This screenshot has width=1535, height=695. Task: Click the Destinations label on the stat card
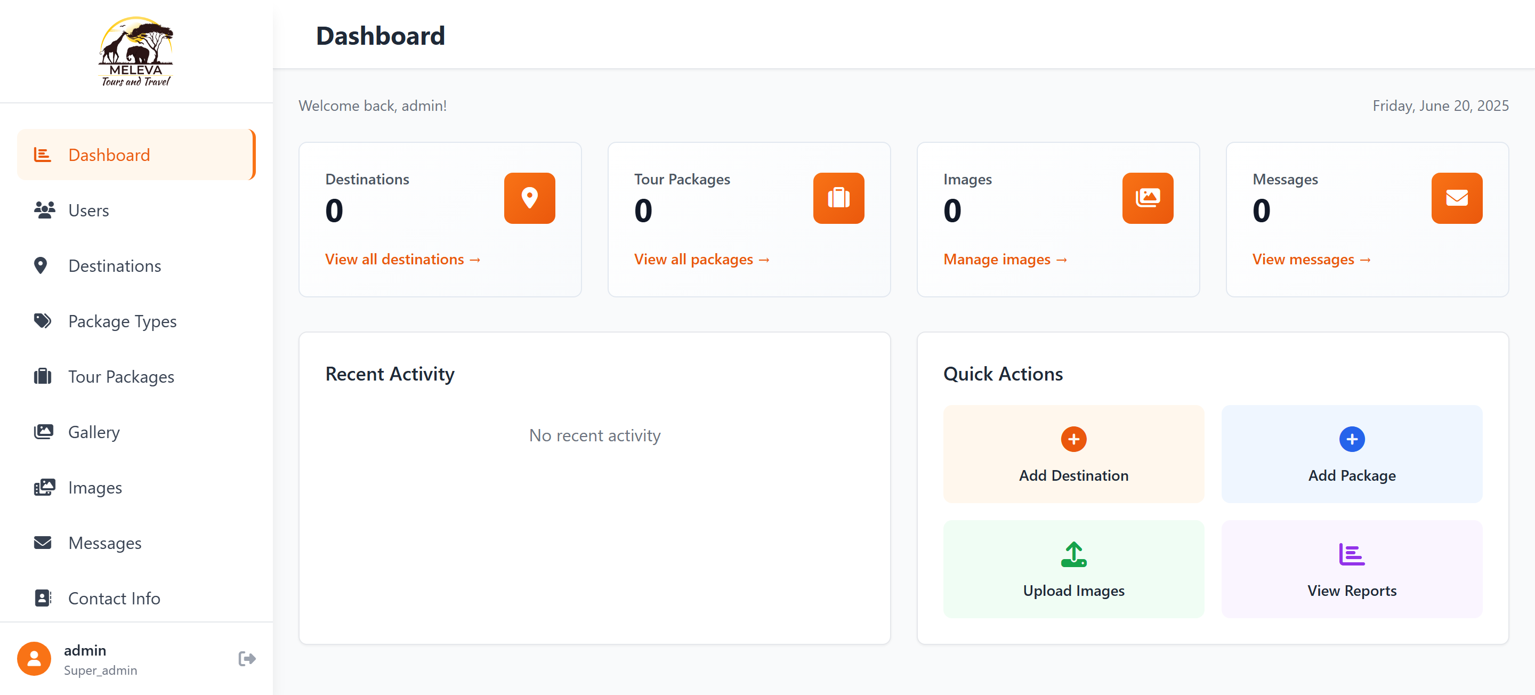pos(367,180)
